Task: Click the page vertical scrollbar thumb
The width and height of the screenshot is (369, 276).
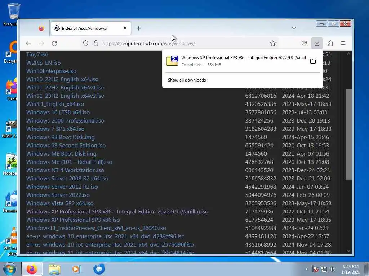Action: [348, 134]
